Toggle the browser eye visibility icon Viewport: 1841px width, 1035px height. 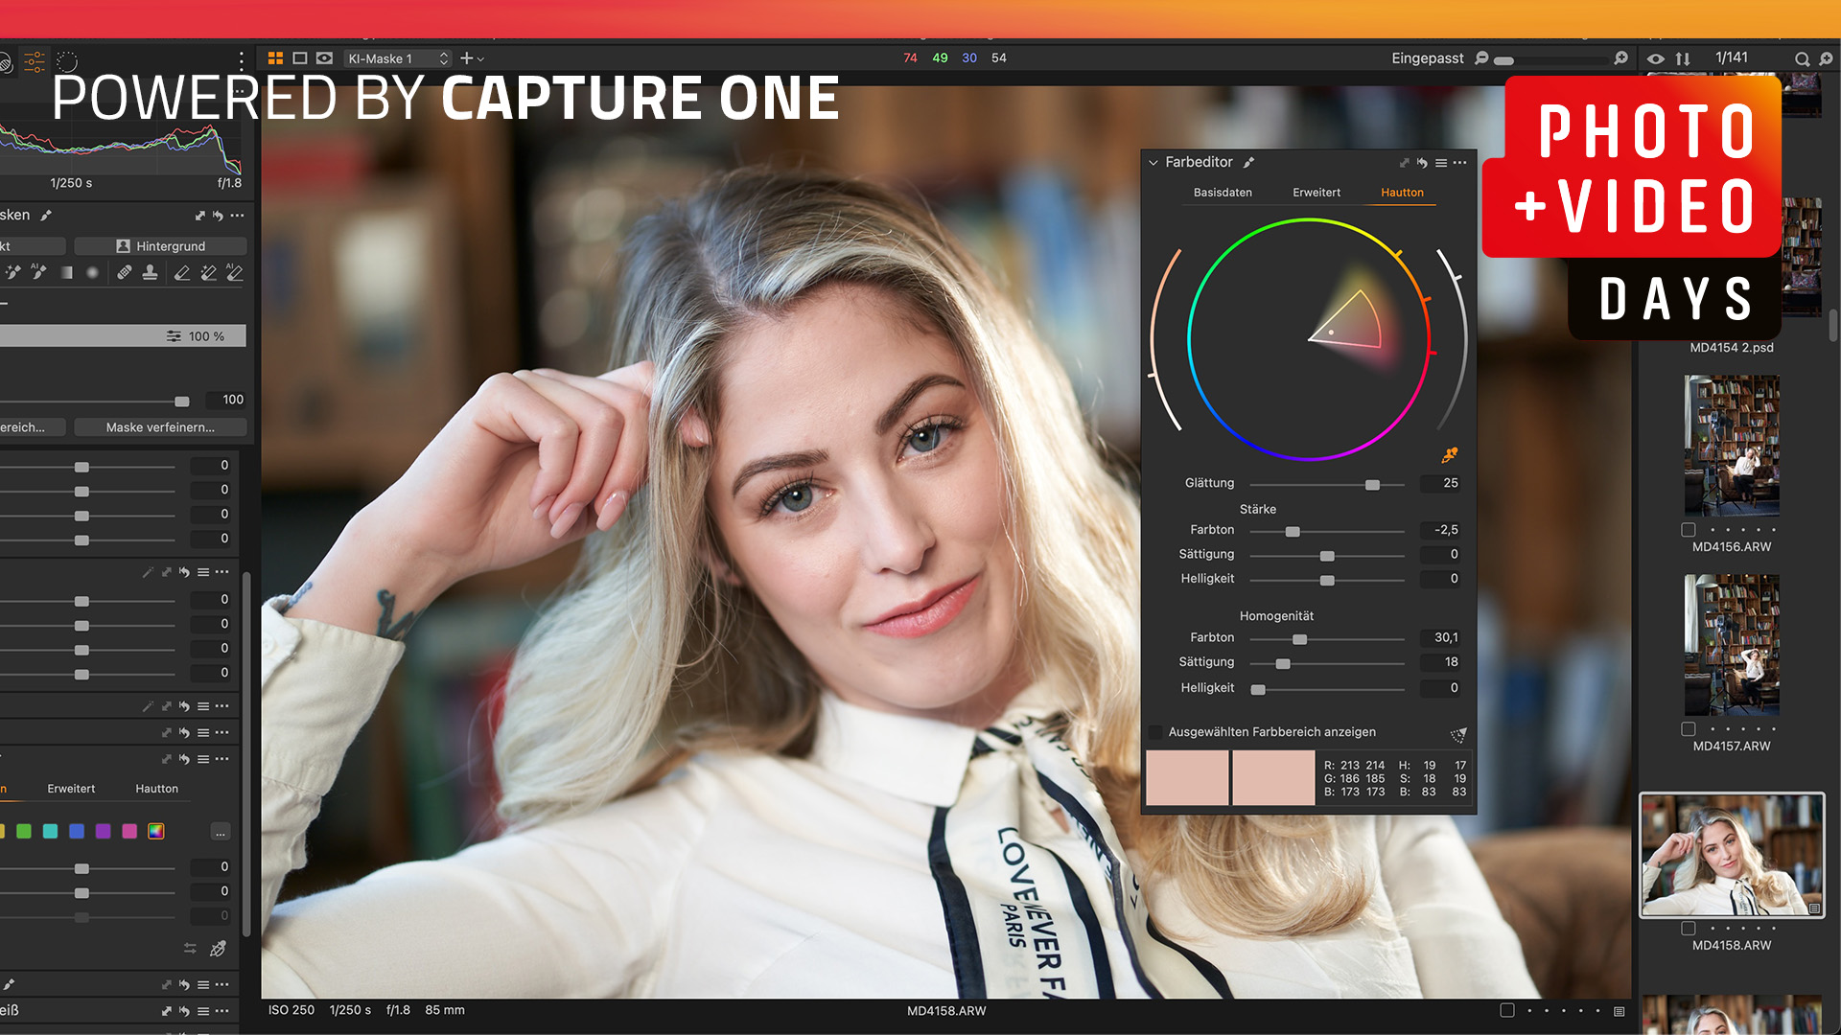(1656, 59)
